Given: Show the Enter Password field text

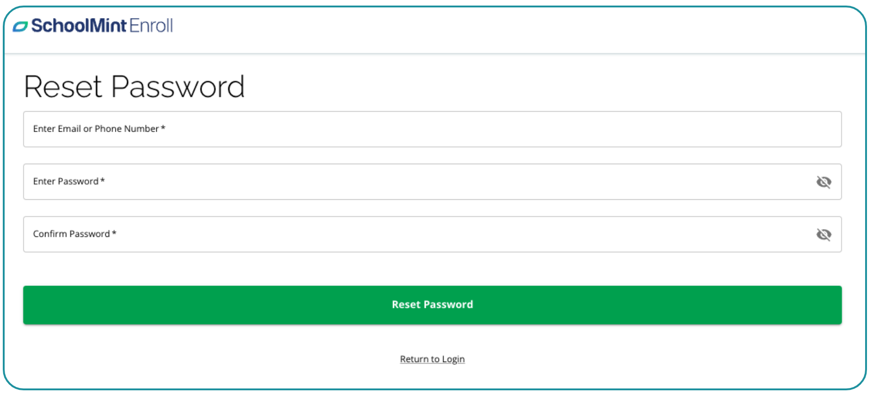Looking at the screenshot, I should pos(823,182).
